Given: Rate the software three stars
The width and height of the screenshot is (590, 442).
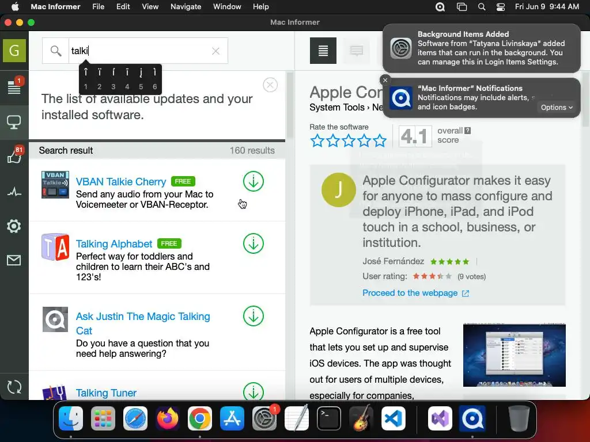Looking at the screenshot, I should tap(349, 140).
